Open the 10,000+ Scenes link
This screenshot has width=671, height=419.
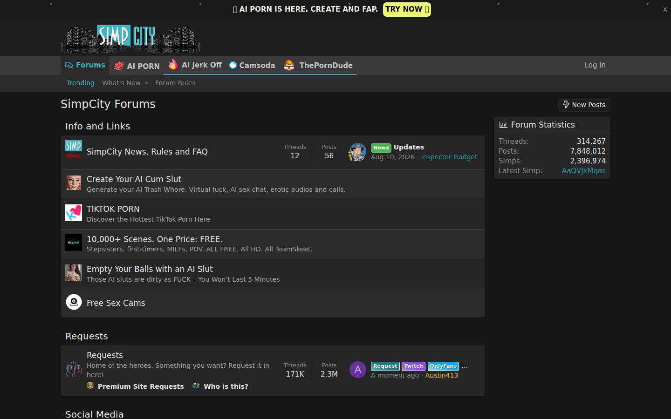tap(155, 239)
